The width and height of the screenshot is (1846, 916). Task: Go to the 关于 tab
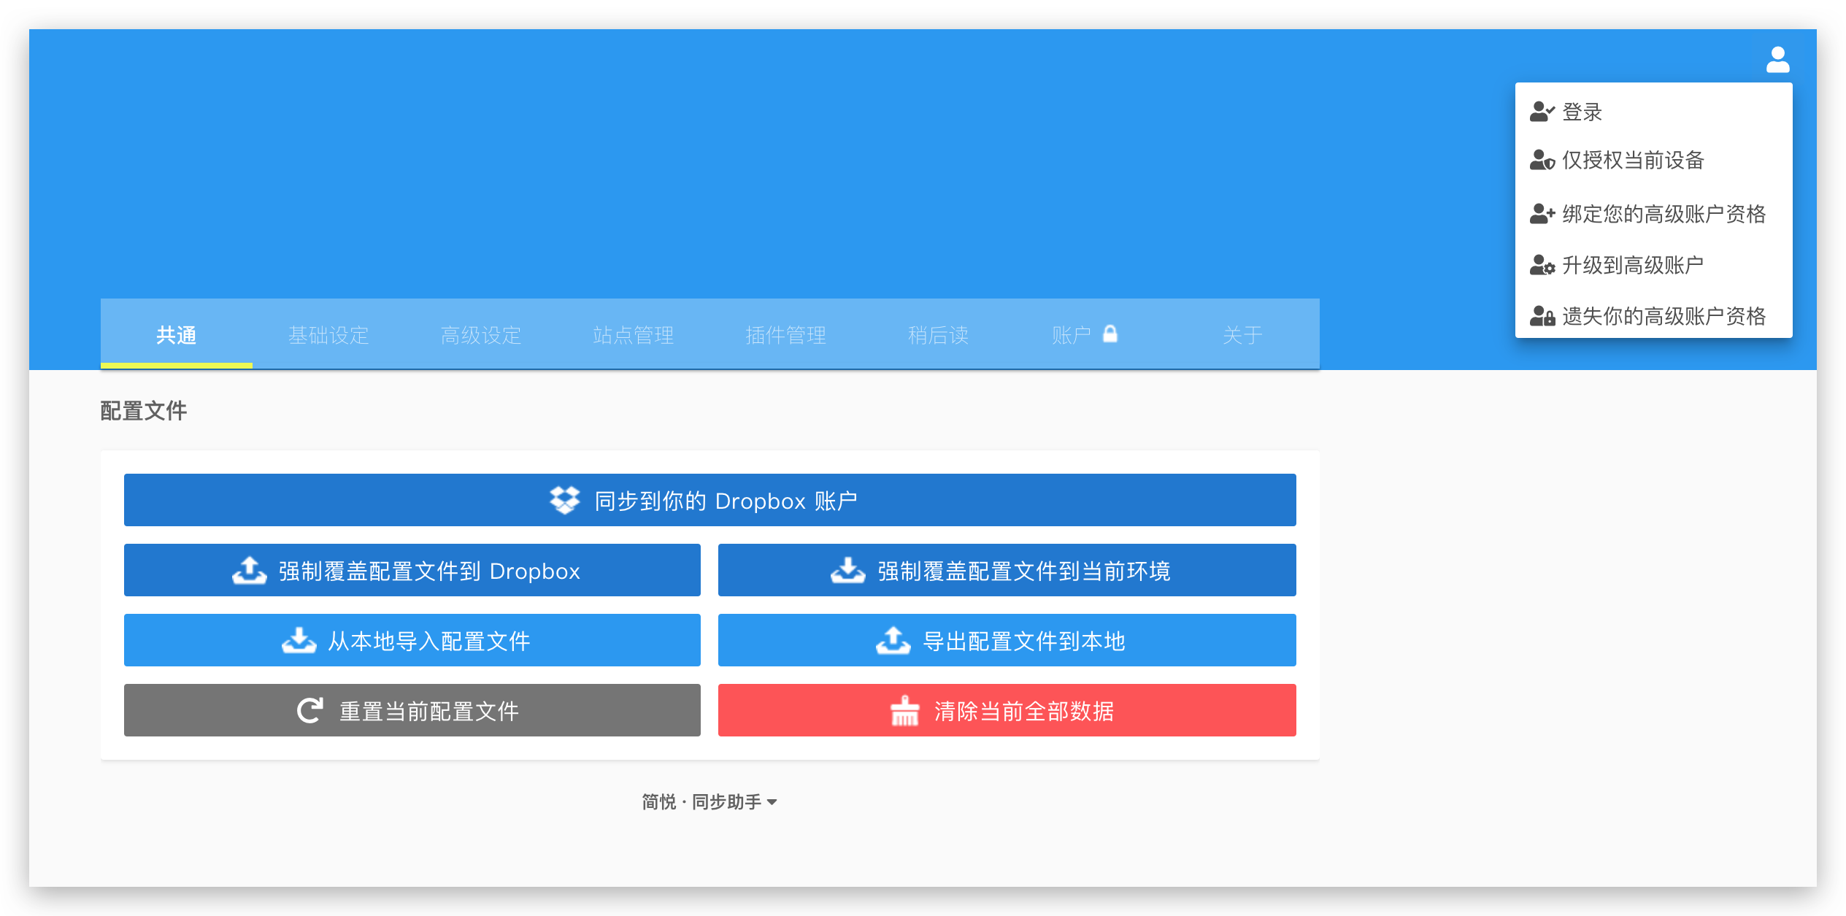(1243, 334)
